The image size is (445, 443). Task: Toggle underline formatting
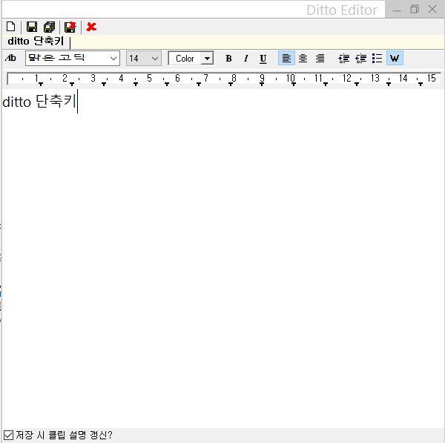coord(263,59)
